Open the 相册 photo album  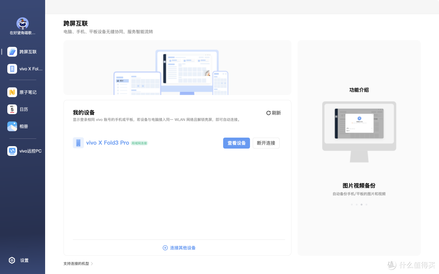tap(18, 126)
